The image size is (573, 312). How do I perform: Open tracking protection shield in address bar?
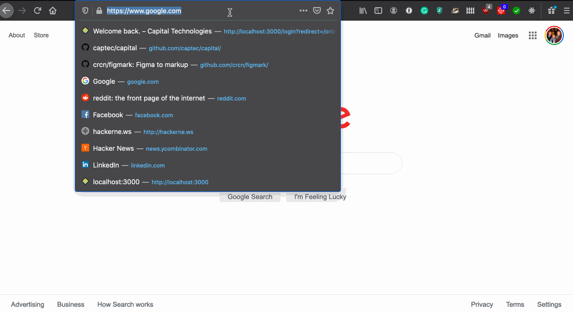(x=85, y=11)
